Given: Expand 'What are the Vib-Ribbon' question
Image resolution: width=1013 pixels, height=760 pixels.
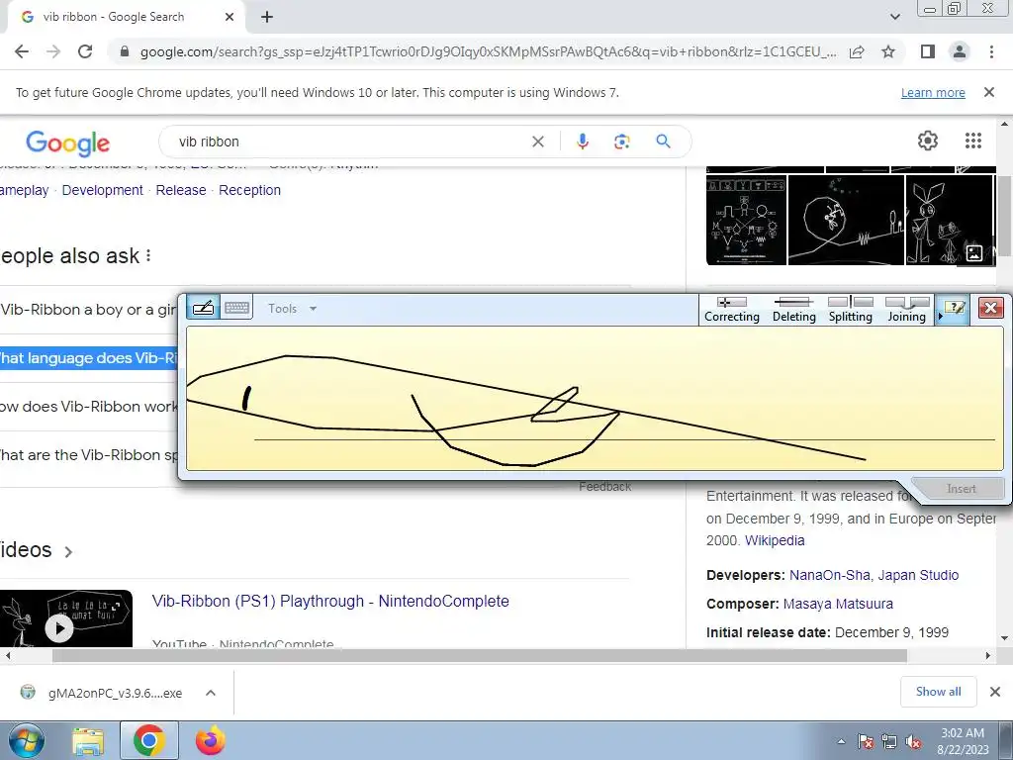Looking at the screenshot, I should pos(88,455).
